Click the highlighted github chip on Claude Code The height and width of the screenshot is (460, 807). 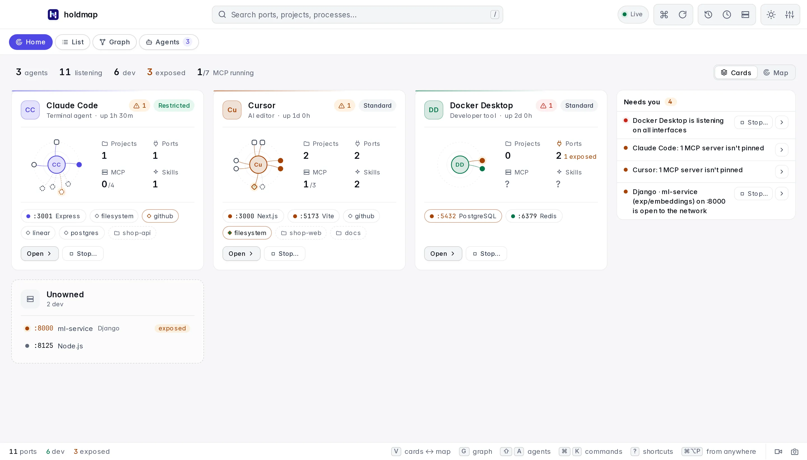(x=160, y=216)
